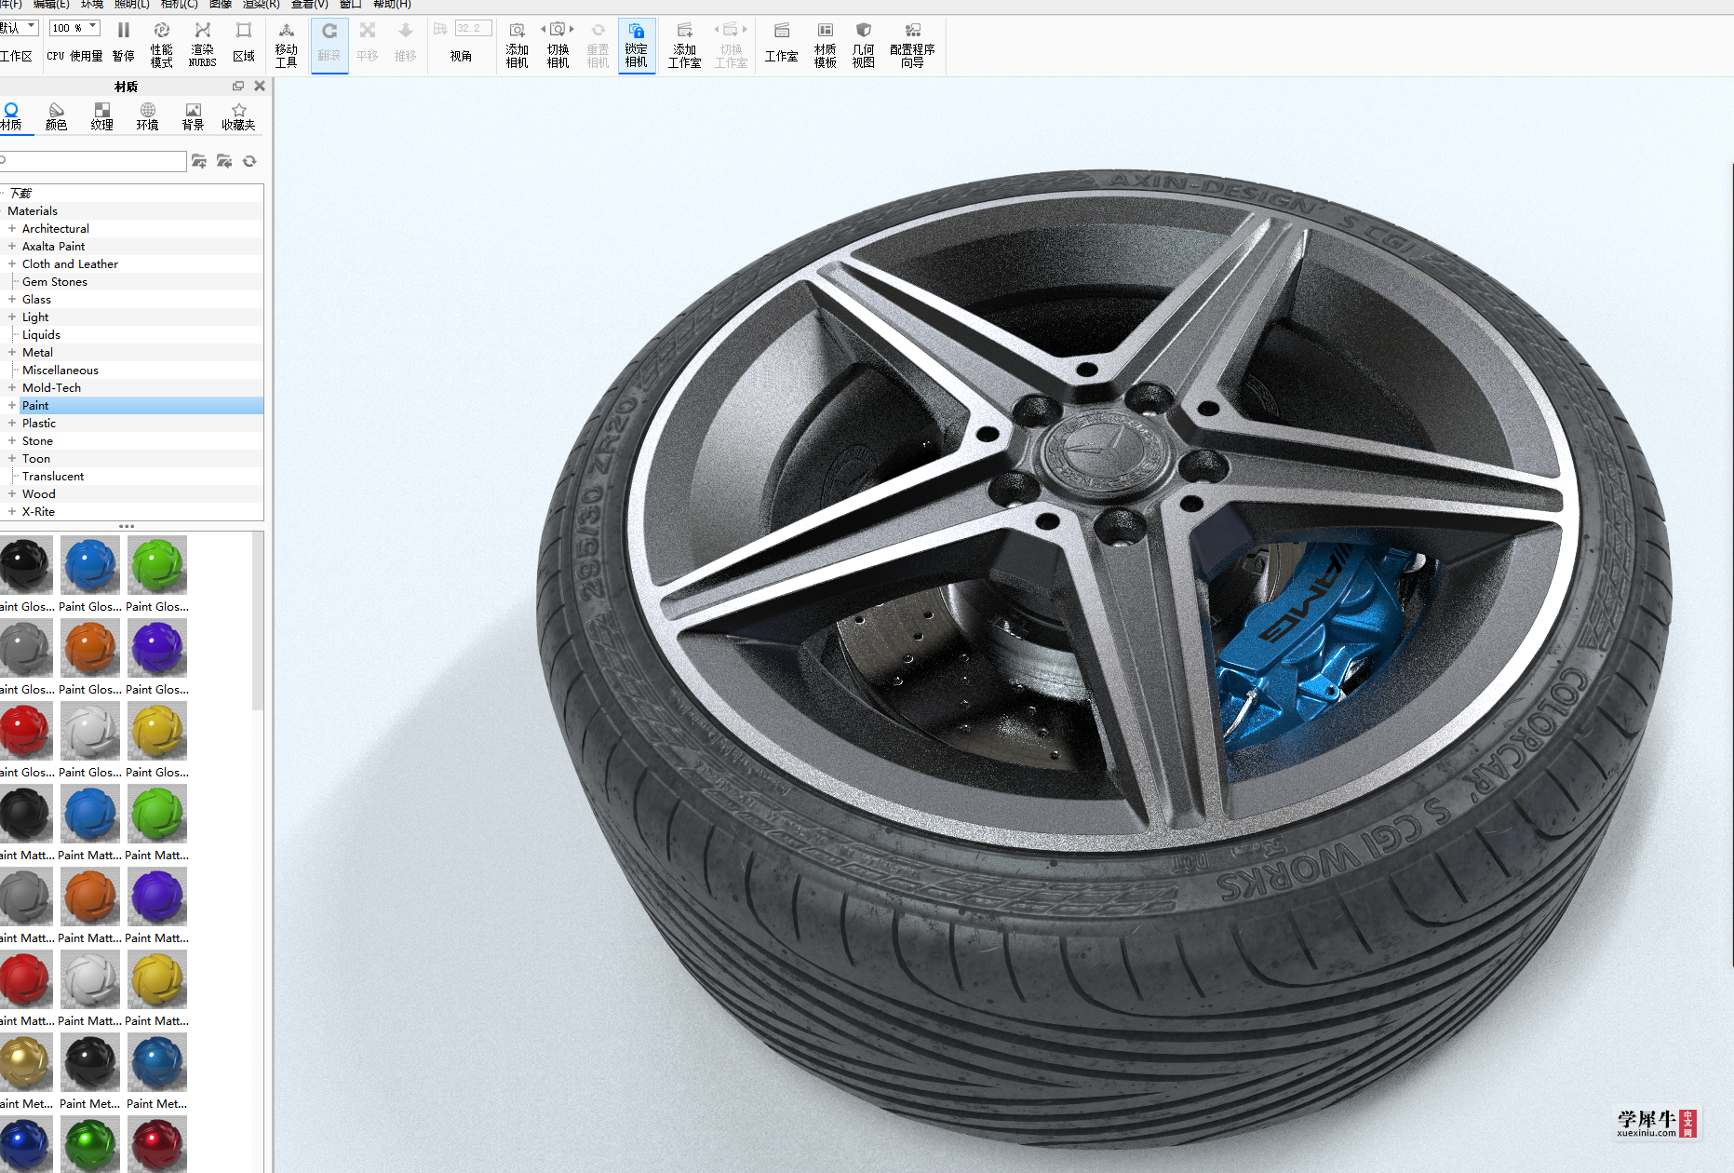The width and height of the screenshot is (1734, 1173).
Task: Open the CPU usage percentage dropdown
Action: click(x=74, y=28)
